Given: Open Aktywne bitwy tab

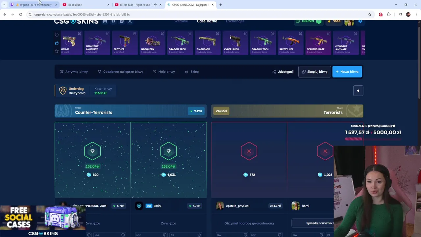Looking at the screenshot, I should click(74, 72).
